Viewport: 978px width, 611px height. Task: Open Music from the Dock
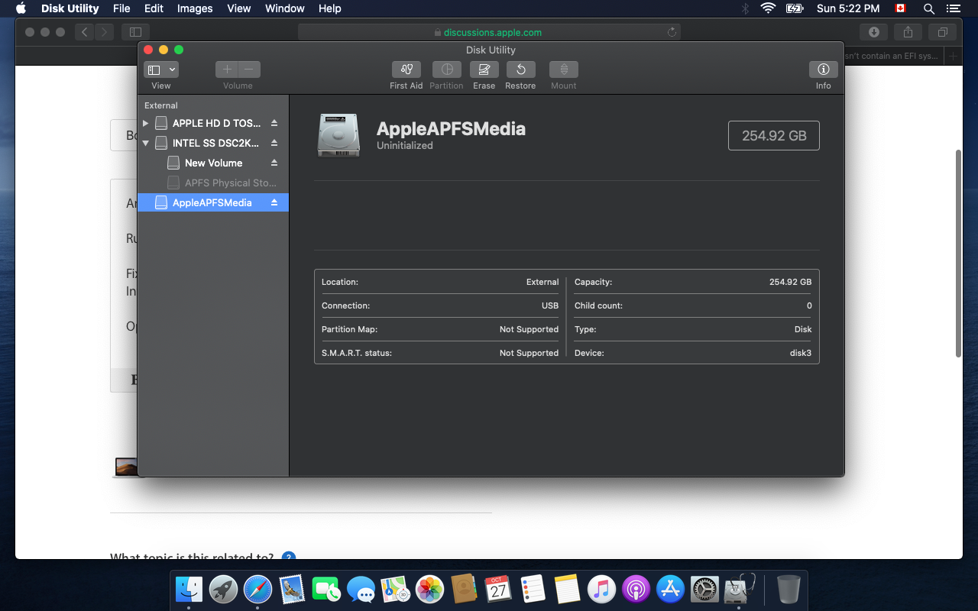pos(601,589)
